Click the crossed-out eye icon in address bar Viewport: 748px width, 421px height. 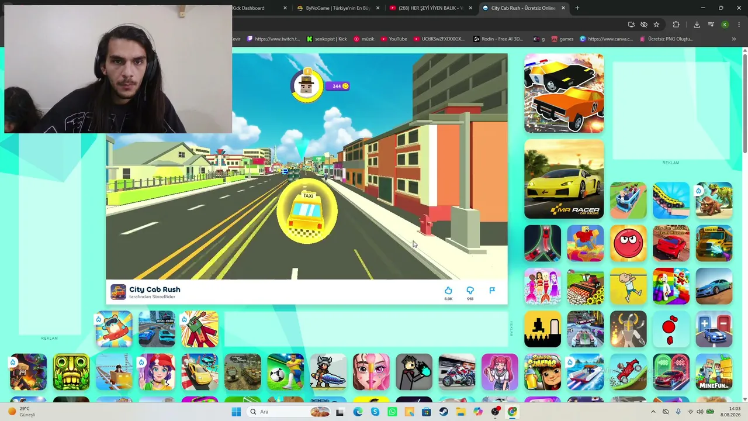[643, 25]
